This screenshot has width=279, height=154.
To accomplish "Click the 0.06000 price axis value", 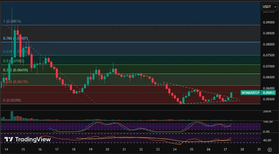I will 269,88.
